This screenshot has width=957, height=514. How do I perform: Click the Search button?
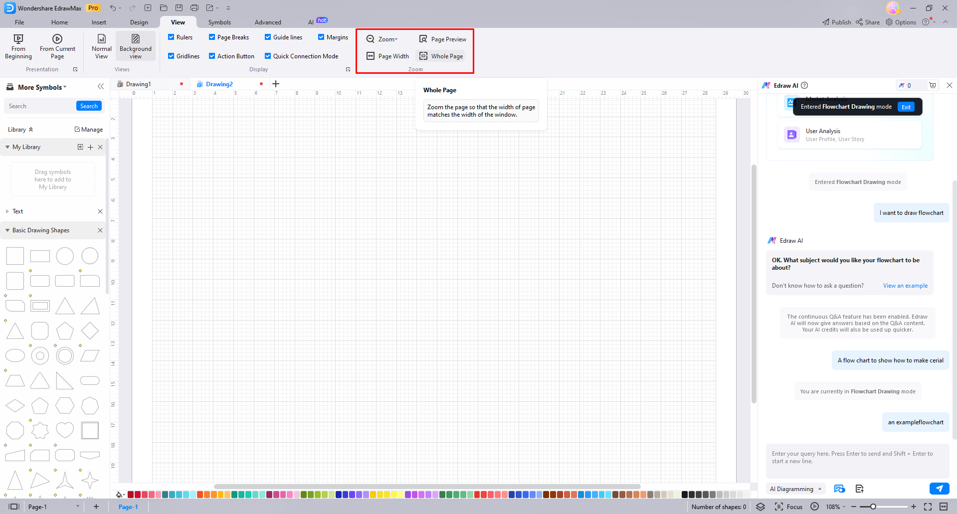(x=89, y=106)
